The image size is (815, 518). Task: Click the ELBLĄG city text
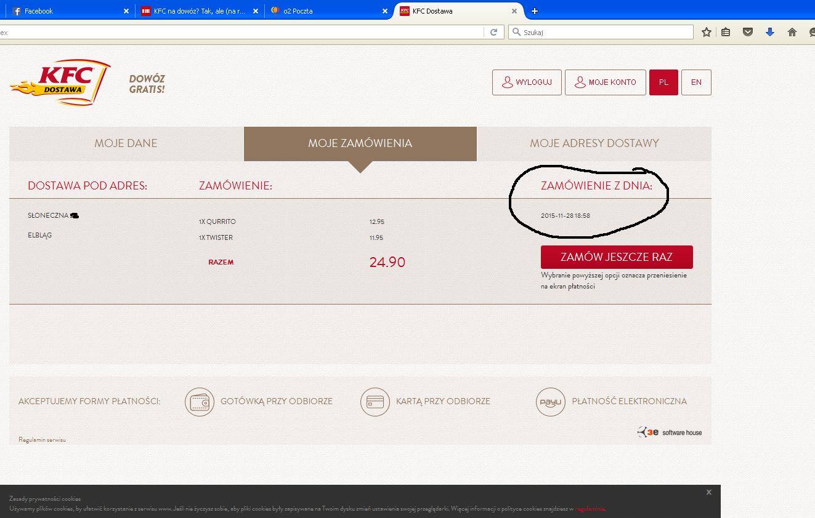(40, 235)
